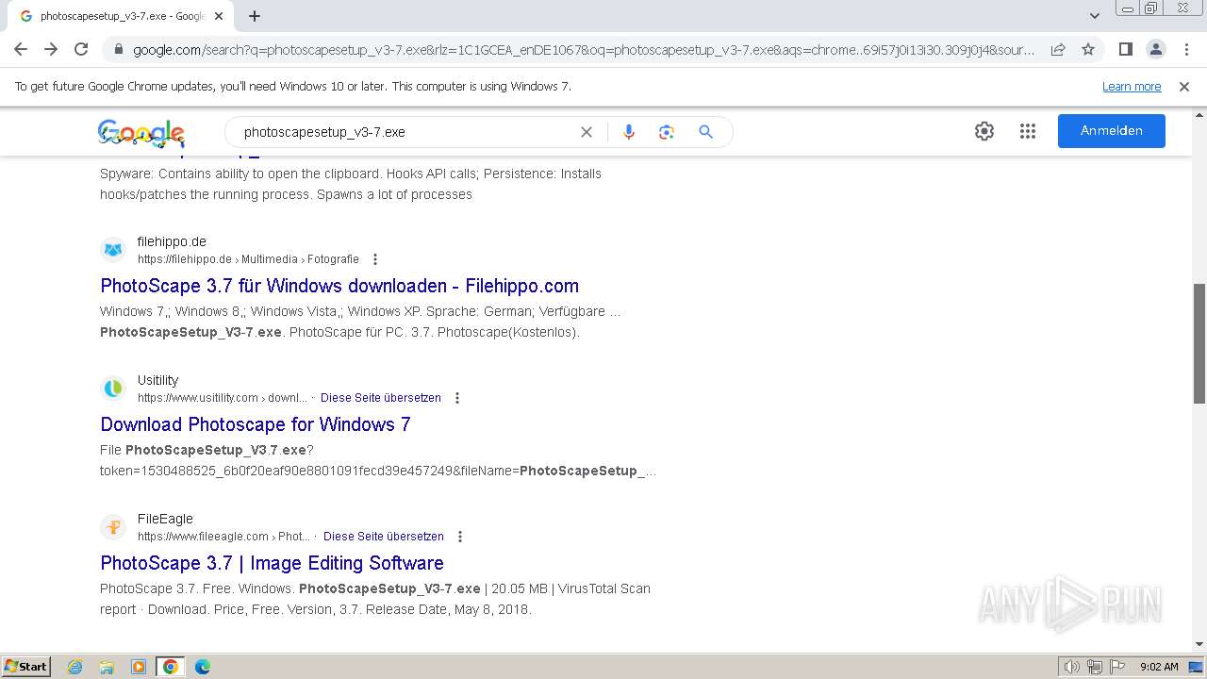
Task: Open Download Photoscape for Windows 7 result
Action: [x=256, y=424]
